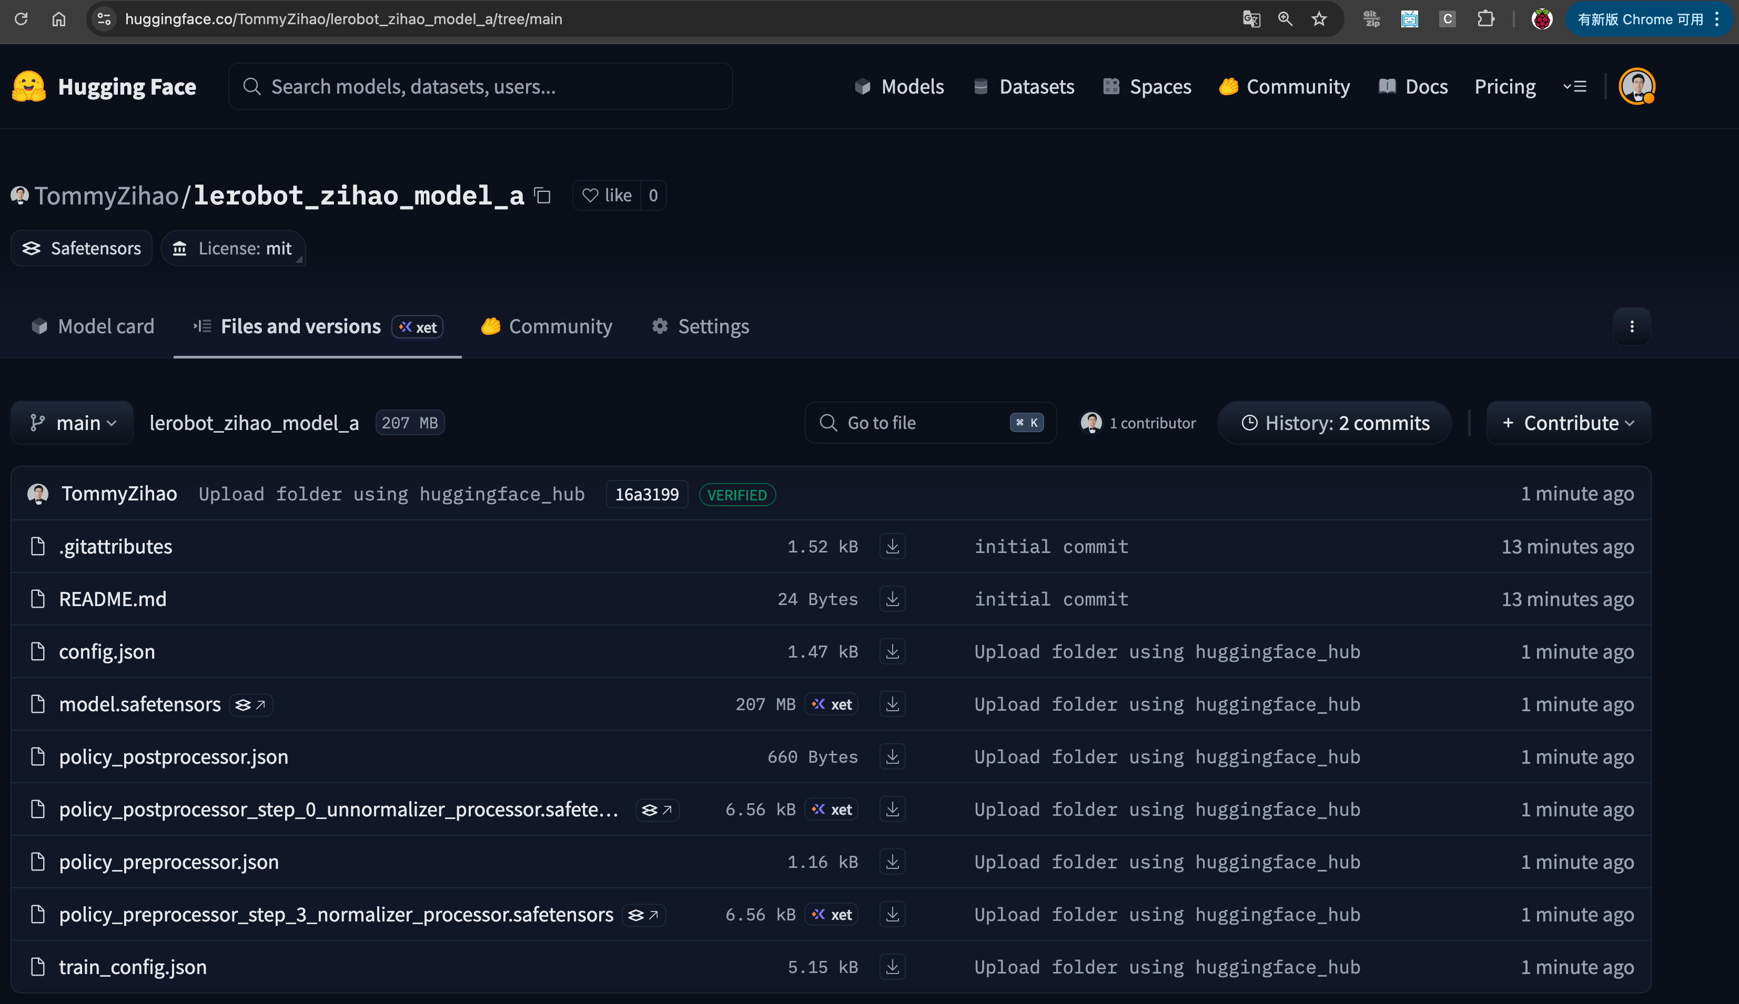The height and width of the screenshot is (1004, 1739).
Task: Open the site information icon in address bar
Action: (104, 18)
